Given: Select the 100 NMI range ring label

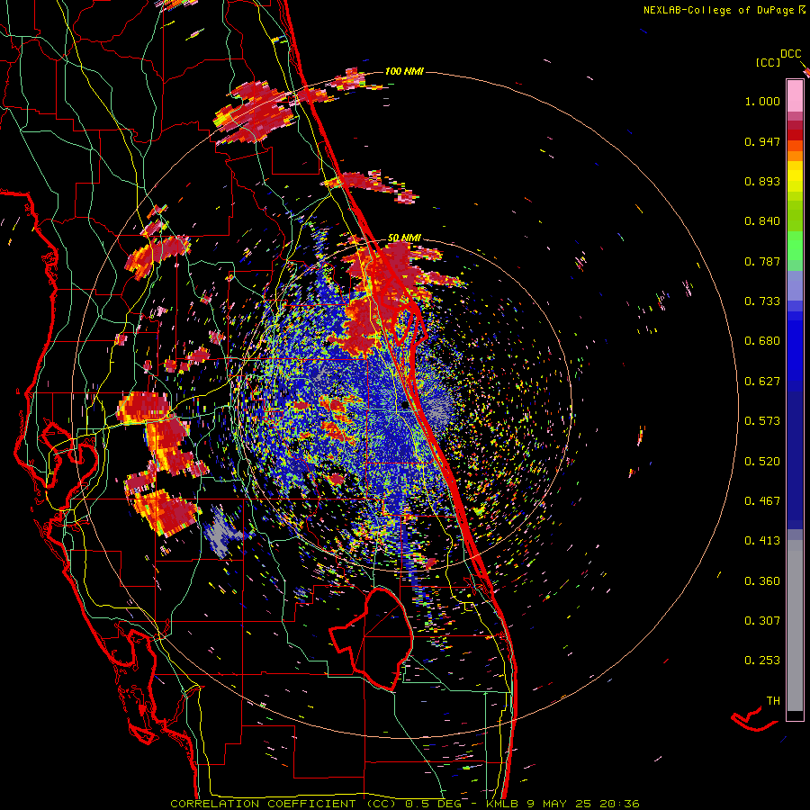Looking at the screenshot, I should (404, 71).
